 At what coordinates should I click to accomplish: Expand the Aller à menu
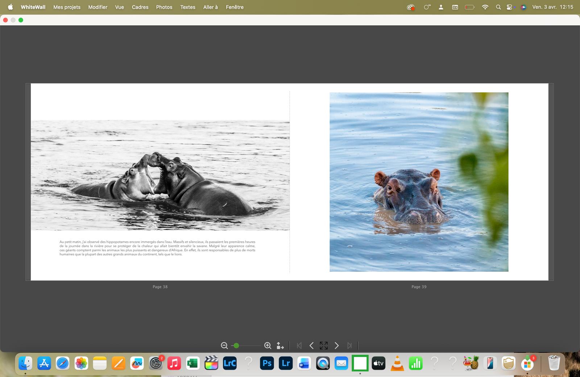[210, 7]
